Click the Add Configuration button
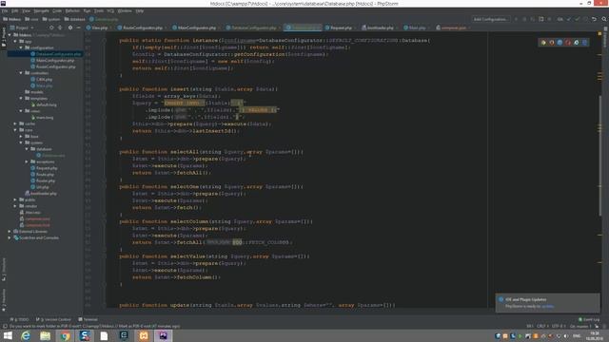Screen dimensions: 609x342 pyautogui.click(x=491, y=19)
